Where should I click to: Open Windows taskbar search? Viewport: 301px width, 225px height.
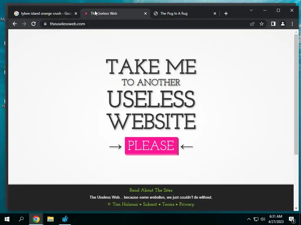(21, 219)
